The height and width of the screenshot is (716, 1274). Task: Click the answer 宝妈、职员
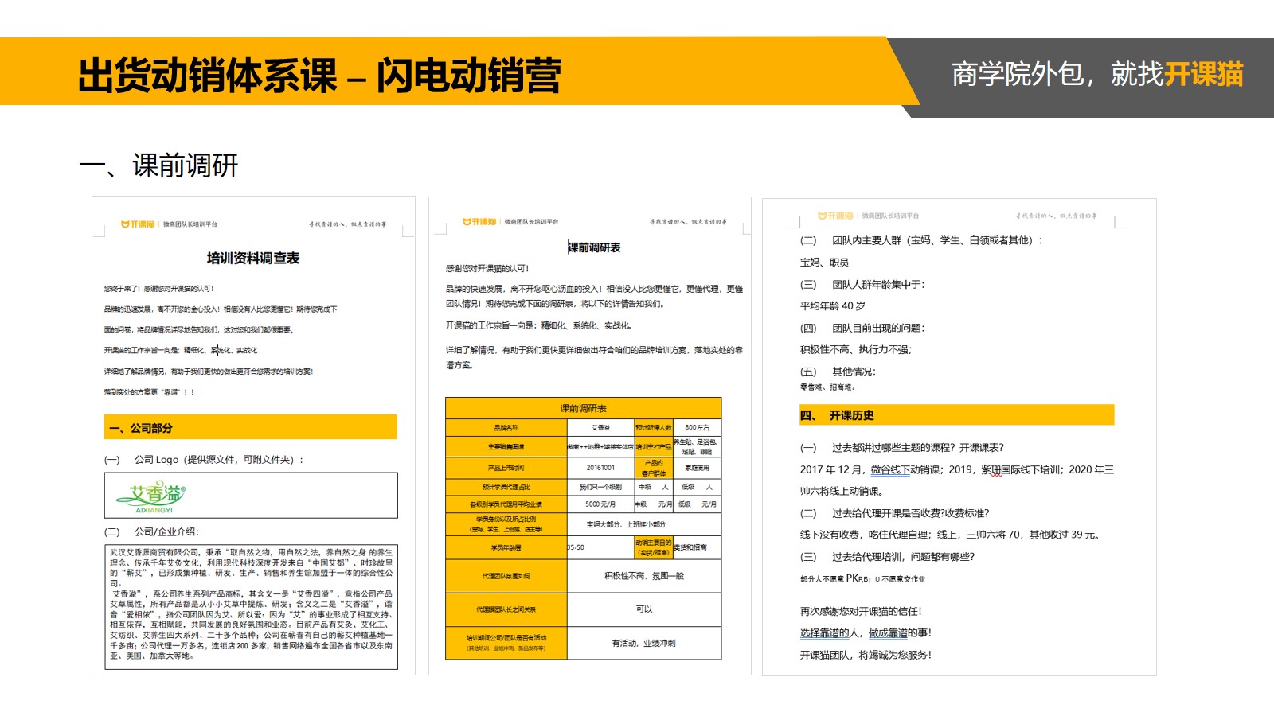(824, 263)
